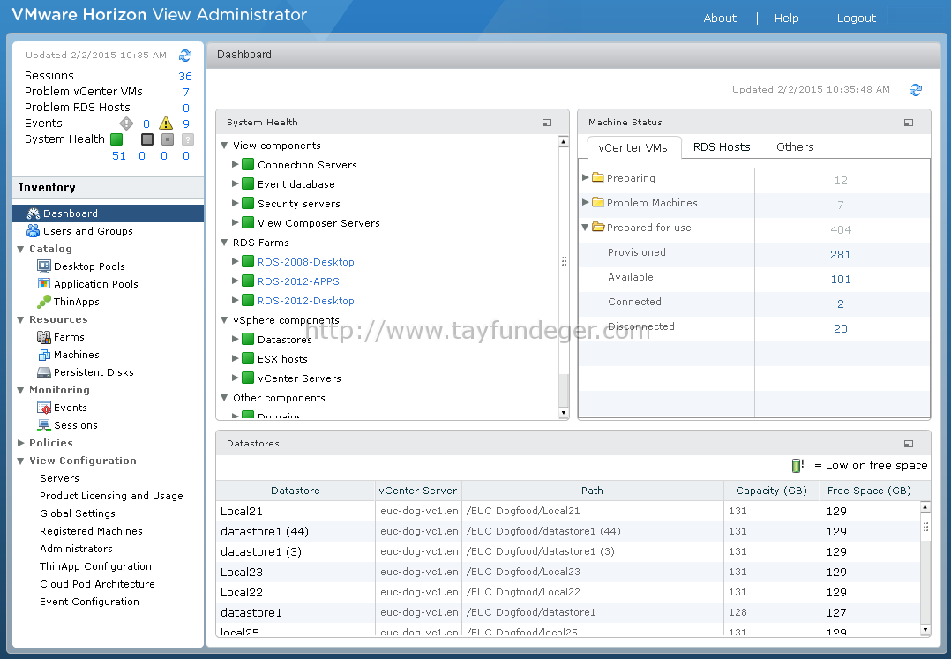Click the yellow warning events icon
The height and width of the screenshot is (659, 951).
[166, 124]
